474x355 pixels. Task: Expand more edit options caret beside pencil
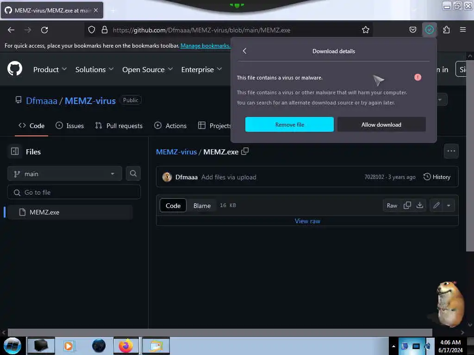click(449, 205)
